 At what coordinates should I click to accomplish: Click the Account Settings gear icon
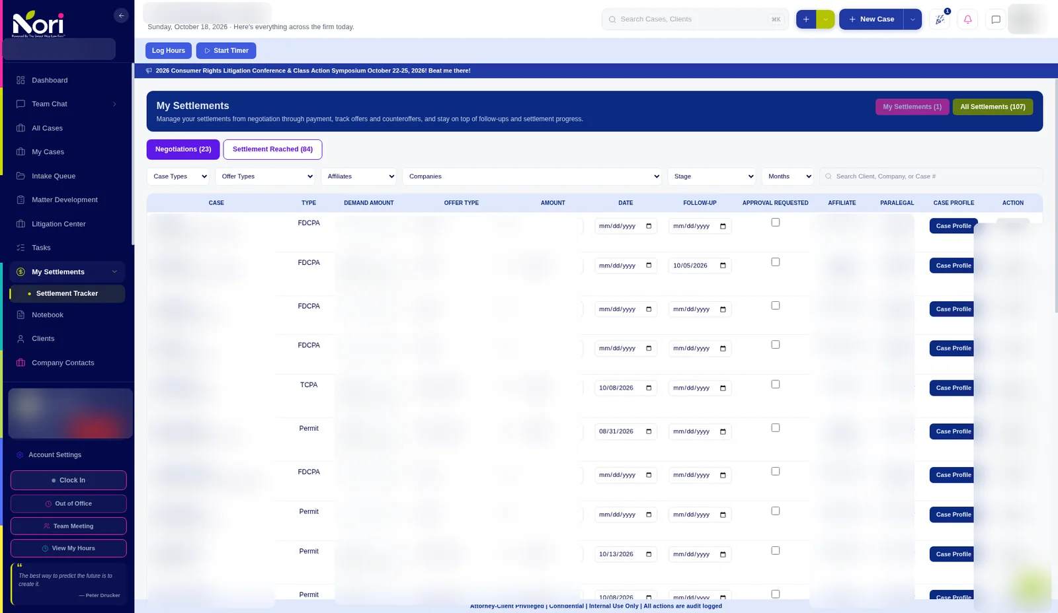[x=20, y=454]
